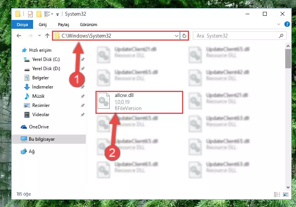
Task: Switch to the Giriş ribbon tab
Action: tap(43, 25)
